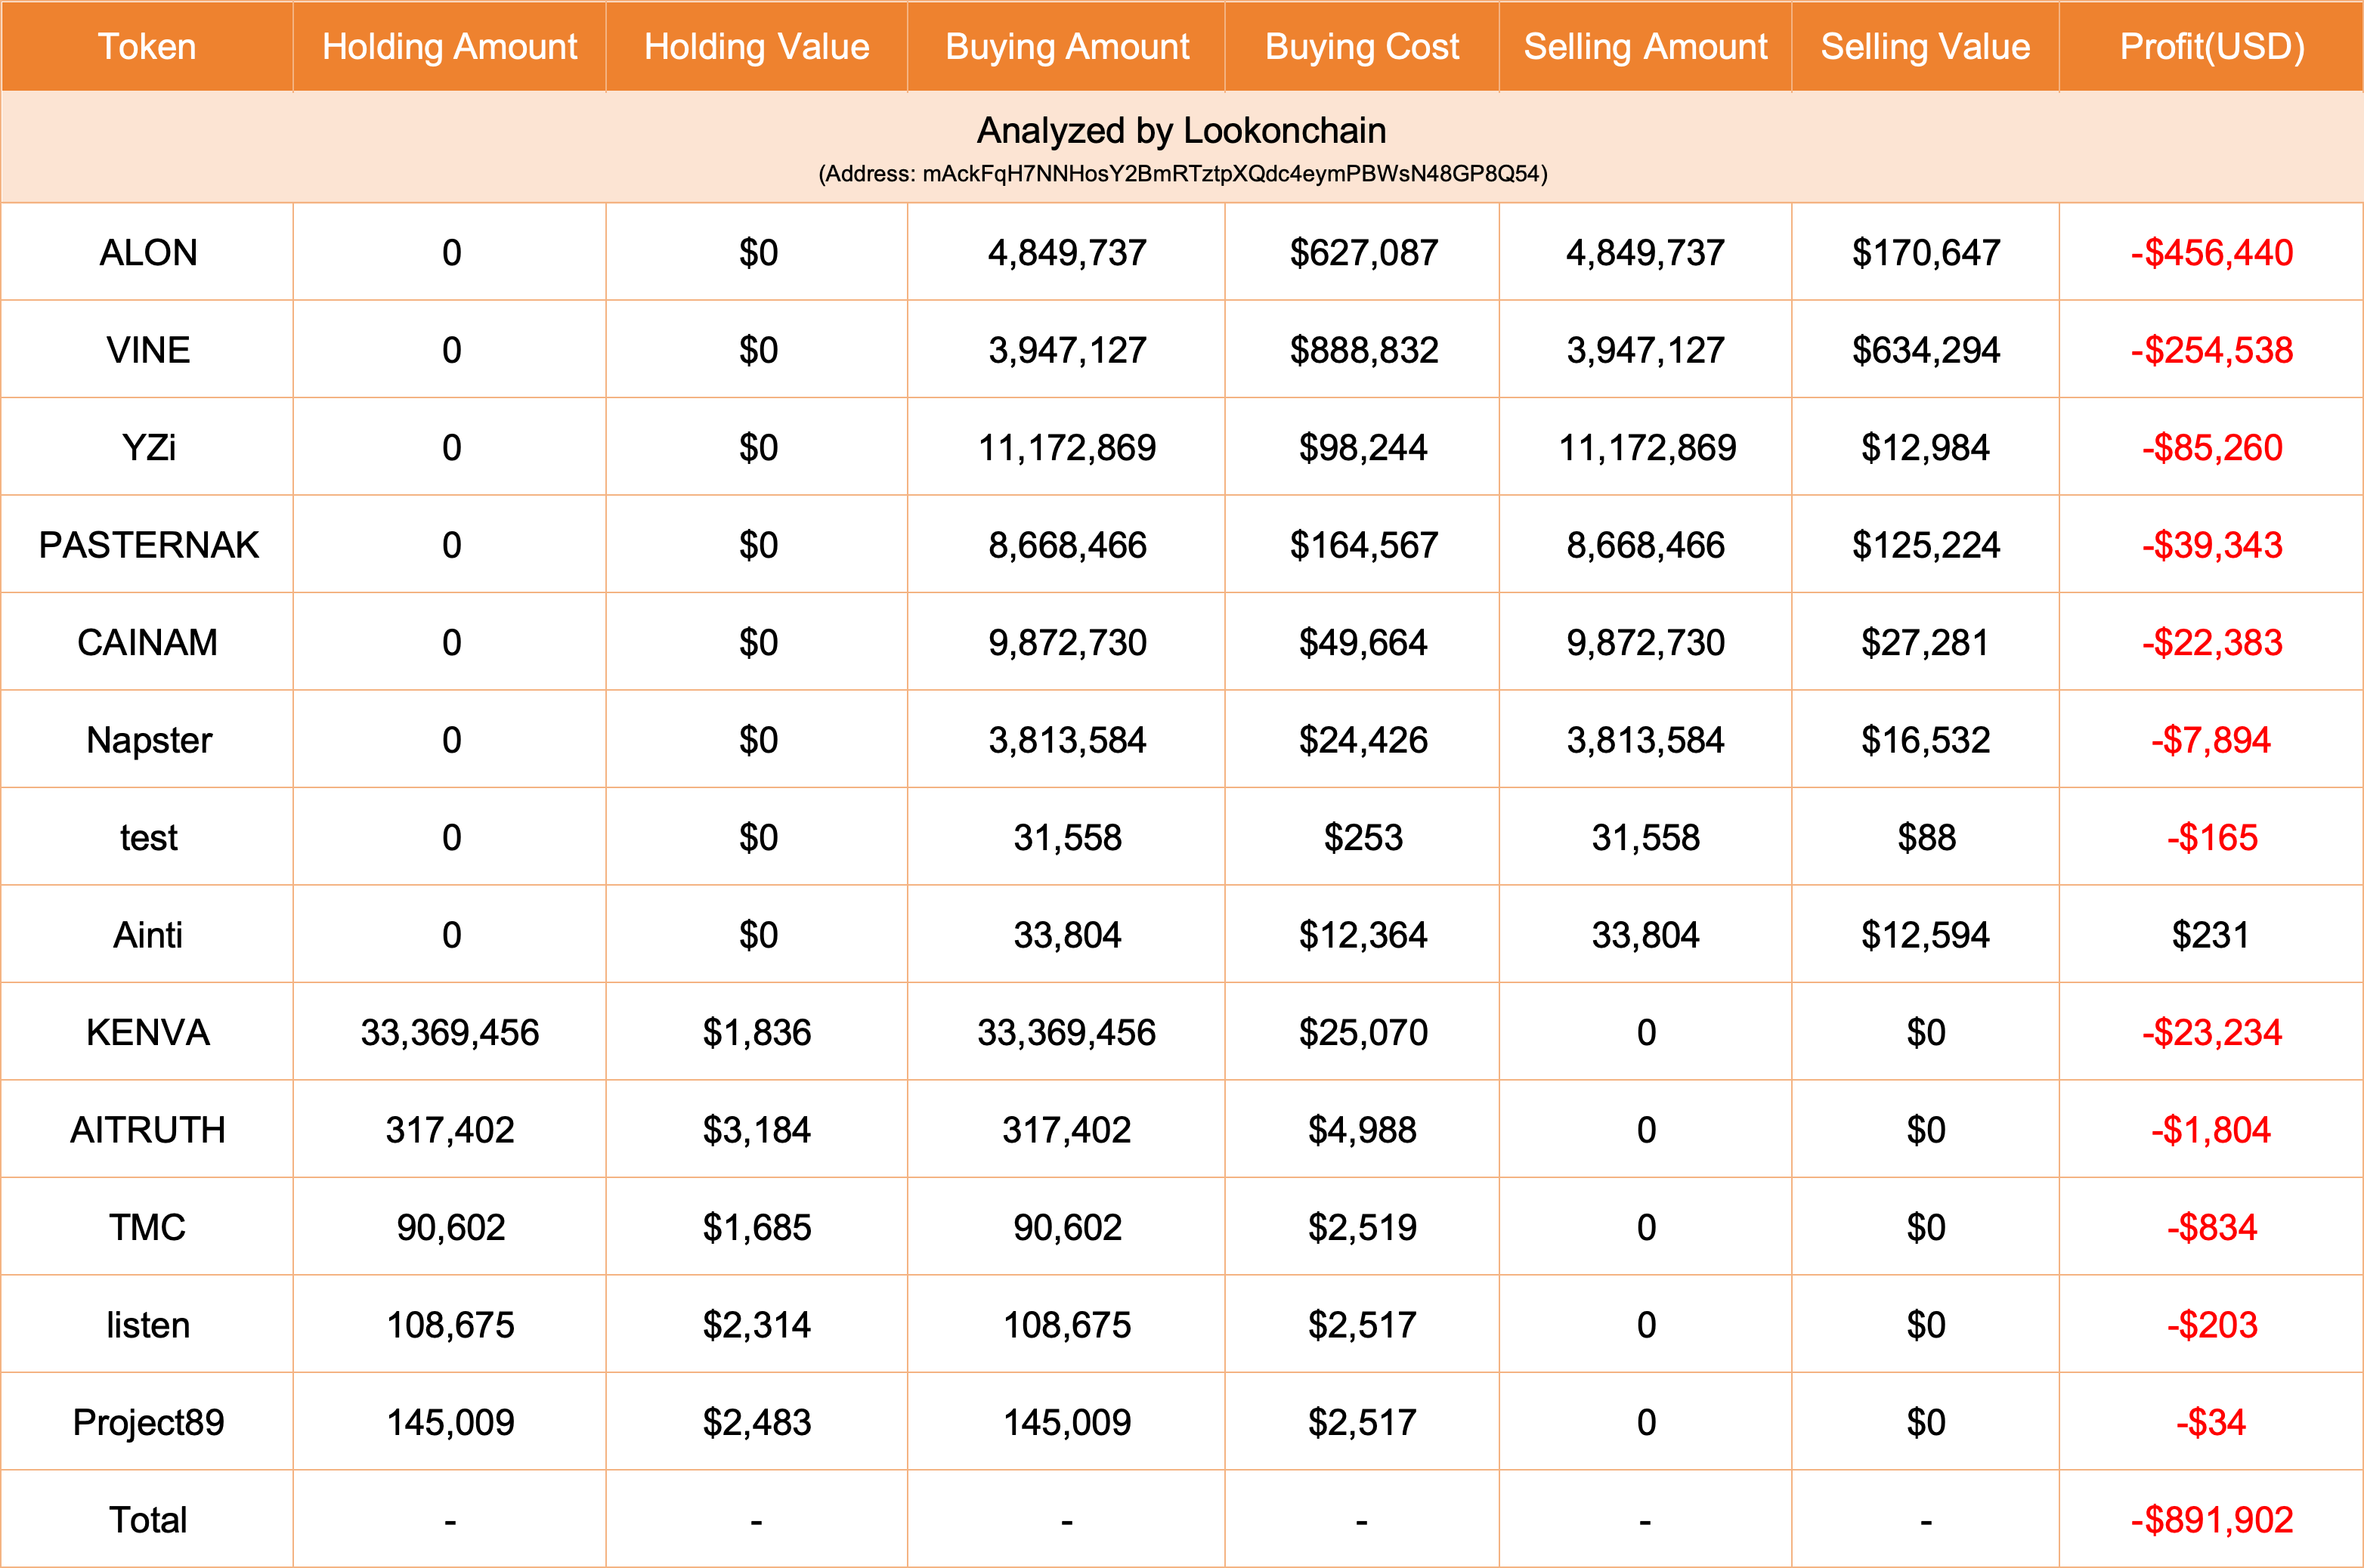Select the PASTERNAK token name
2364x1568 pixels.
[x=148, y=545]
